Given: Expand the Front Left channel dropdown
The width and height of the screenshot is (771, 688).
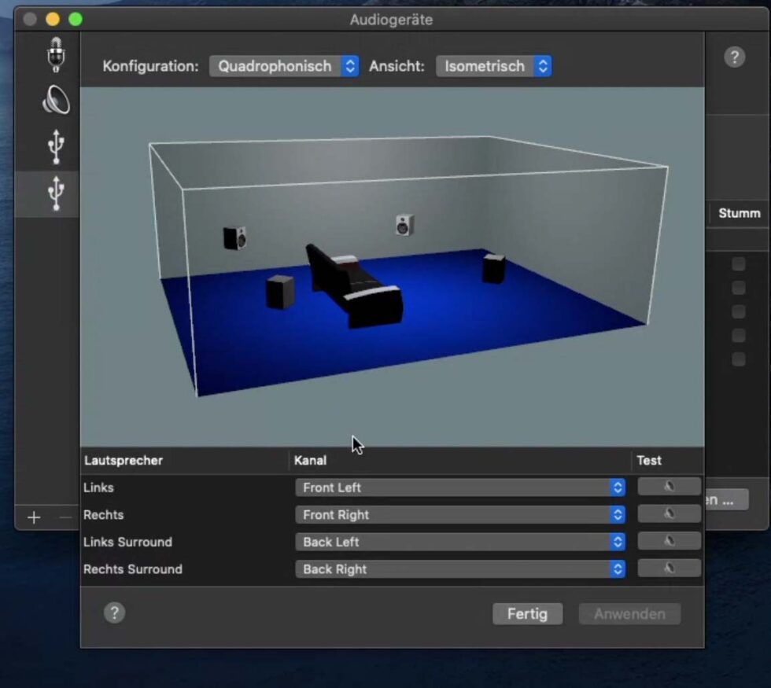Looking at the screenshot, I should point(460,487).
